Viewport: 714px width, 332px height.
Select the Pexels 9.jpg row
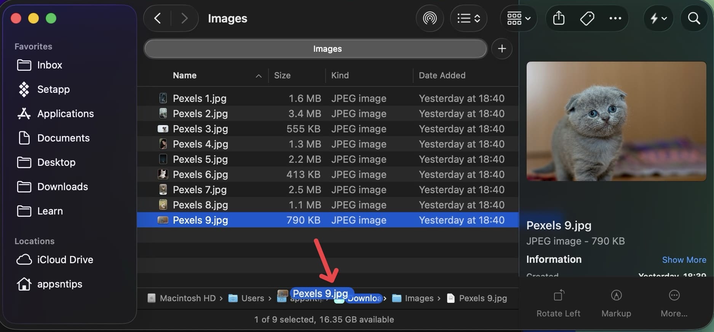[x=327, y=220]
